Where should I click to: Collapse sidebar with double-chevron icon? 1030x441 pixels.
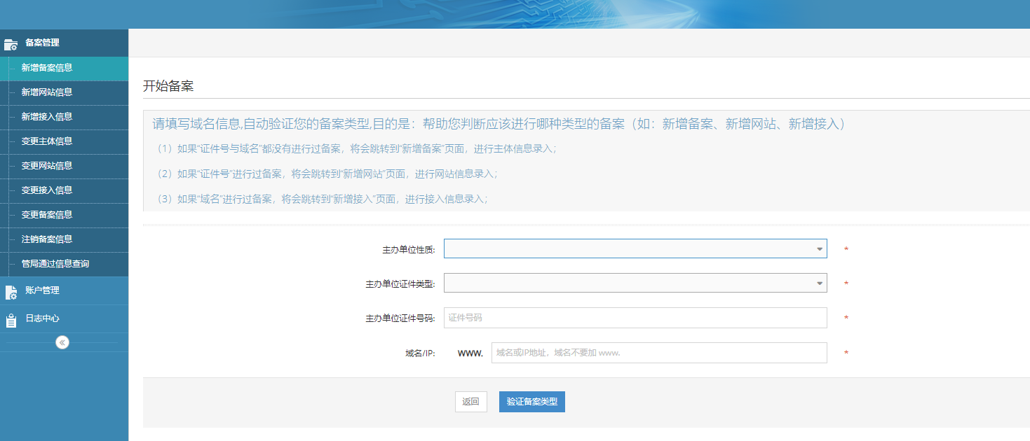coord(62,342)
